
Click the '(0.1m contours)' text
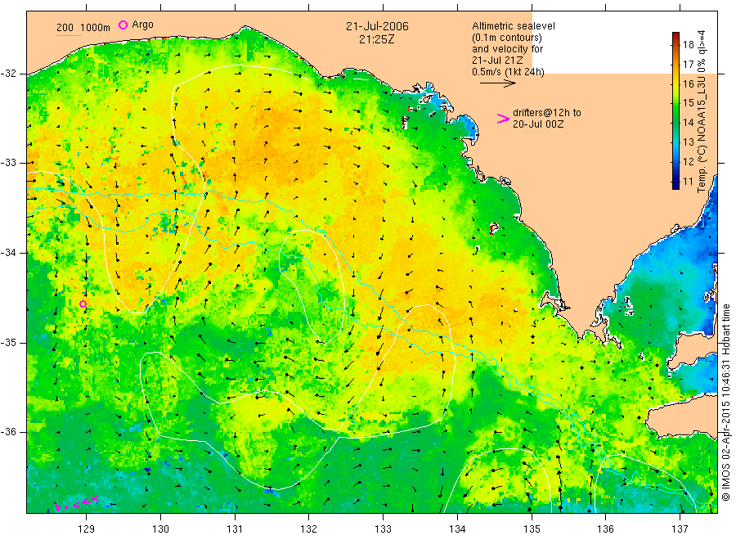pyautogui.click(x=507, y=38)
